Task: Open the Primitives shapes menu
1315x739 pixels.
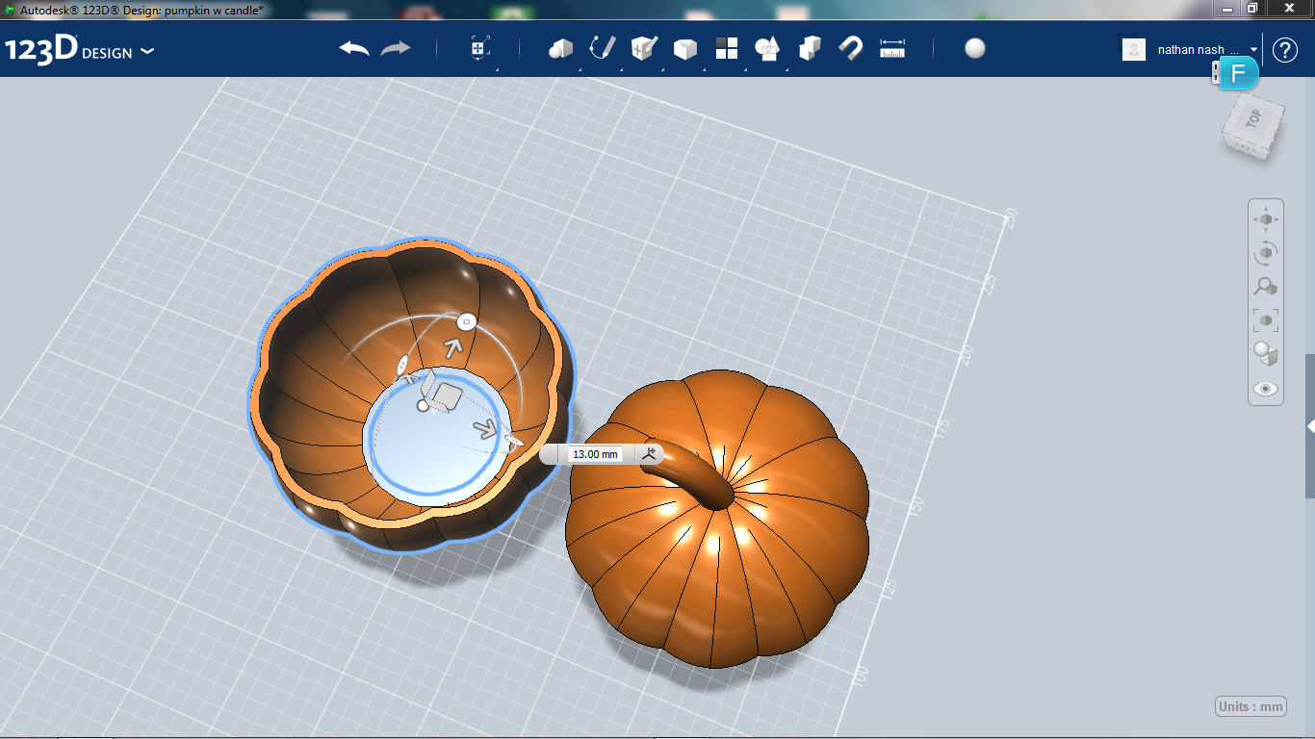Action: coord(561,48)
